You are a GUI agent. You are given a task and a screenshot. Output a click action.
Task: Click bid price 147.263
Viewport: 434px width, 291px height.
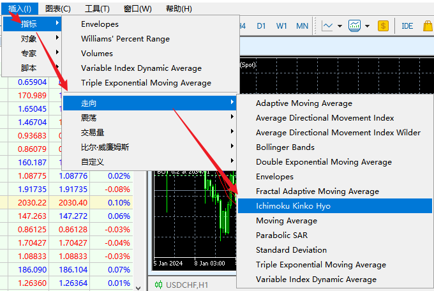(x=32, y=216)
